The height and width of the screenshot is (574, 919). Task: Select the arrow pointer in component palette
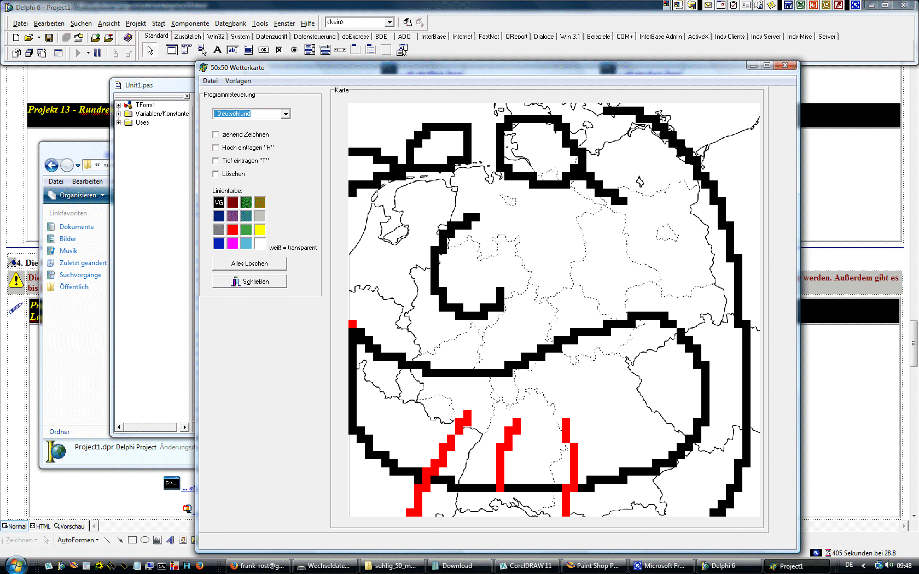click(150, 50)
